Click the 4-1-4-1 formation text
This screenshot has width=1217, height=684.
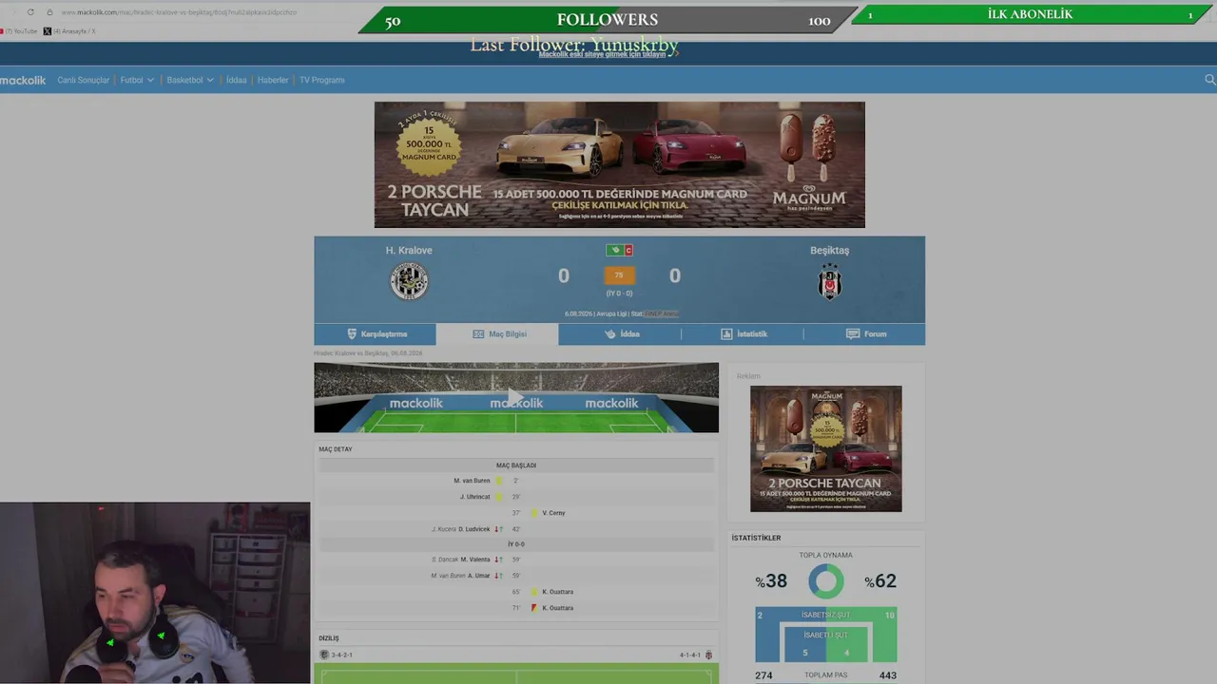click(x=690, y=655)
